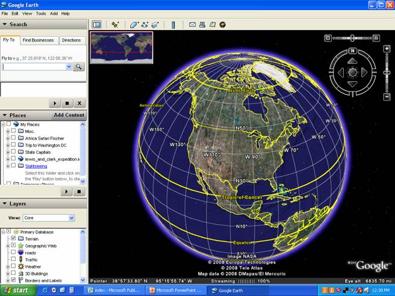Open the Ruler measurement tool
The height and width of the screenshot is (296, 395).
coord(173,25)
